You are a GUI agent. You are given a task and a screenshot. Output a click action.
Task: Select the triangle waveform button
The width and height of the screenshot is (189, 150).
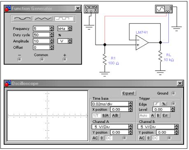click(43, 18)
